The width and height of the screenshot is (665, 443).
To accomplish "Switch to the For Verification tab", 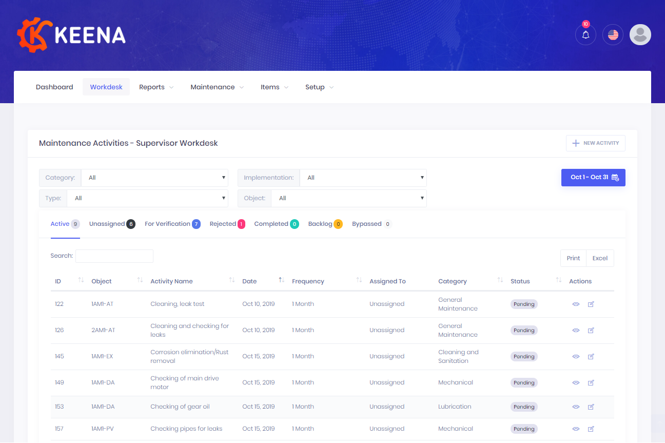I will [x=172, y=224].
